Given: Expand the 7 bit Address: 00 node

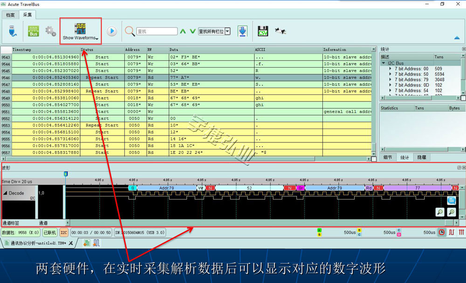Looking at the screenshot, I should point(390,68).
